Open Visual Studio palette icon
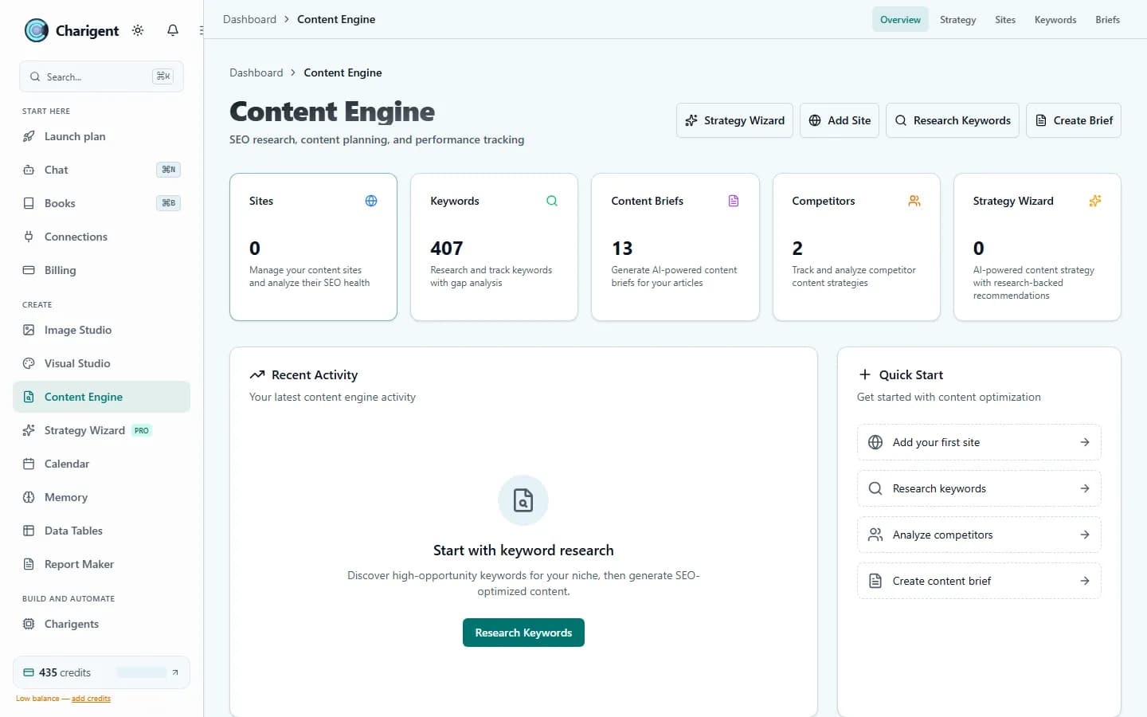The height and width of the screenshot is (717, 1147). [x=29, y=363]
